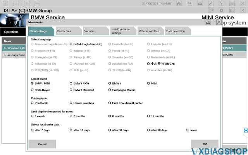Open the wrench administration icon
This screenshot has width=248, height=155.
click(211, 3)
